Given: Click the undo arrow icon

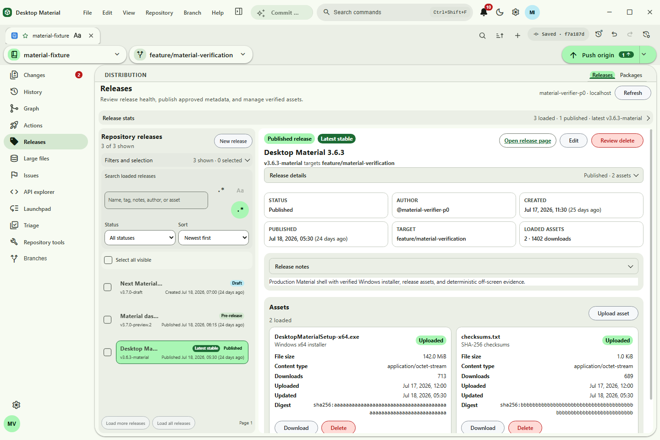Looking at the screenshot, I should pos(614,34).
